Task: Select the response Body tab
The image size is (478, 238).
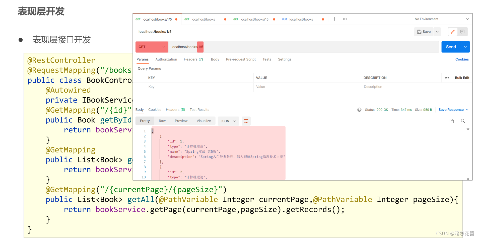Action: (x=140, y=110)
